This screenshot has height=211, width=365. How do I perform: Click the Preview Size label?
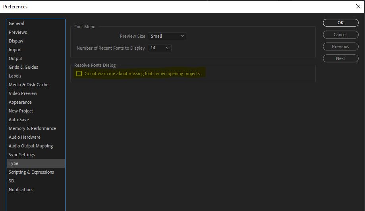click(x=132, y=36)
